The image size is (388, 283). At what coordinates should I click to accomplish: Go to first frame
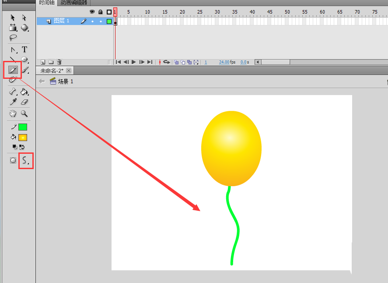tap(118, 62)
